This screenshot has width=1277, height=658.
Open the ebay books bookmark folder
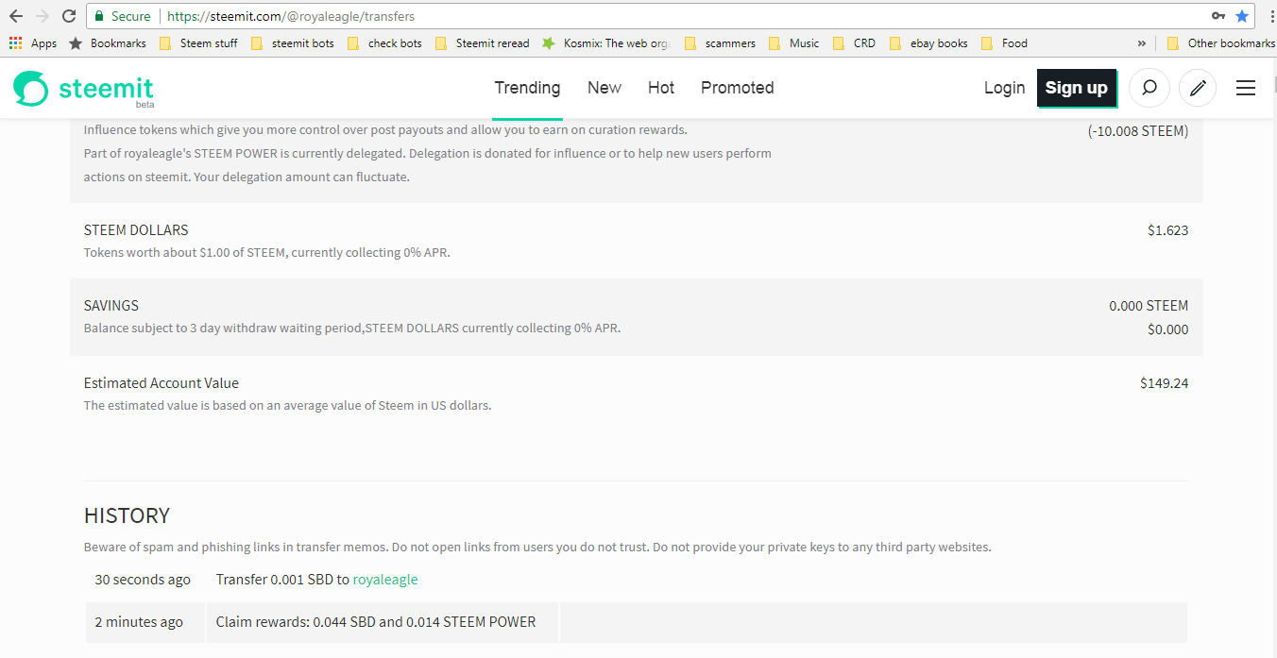click(928, 43)
